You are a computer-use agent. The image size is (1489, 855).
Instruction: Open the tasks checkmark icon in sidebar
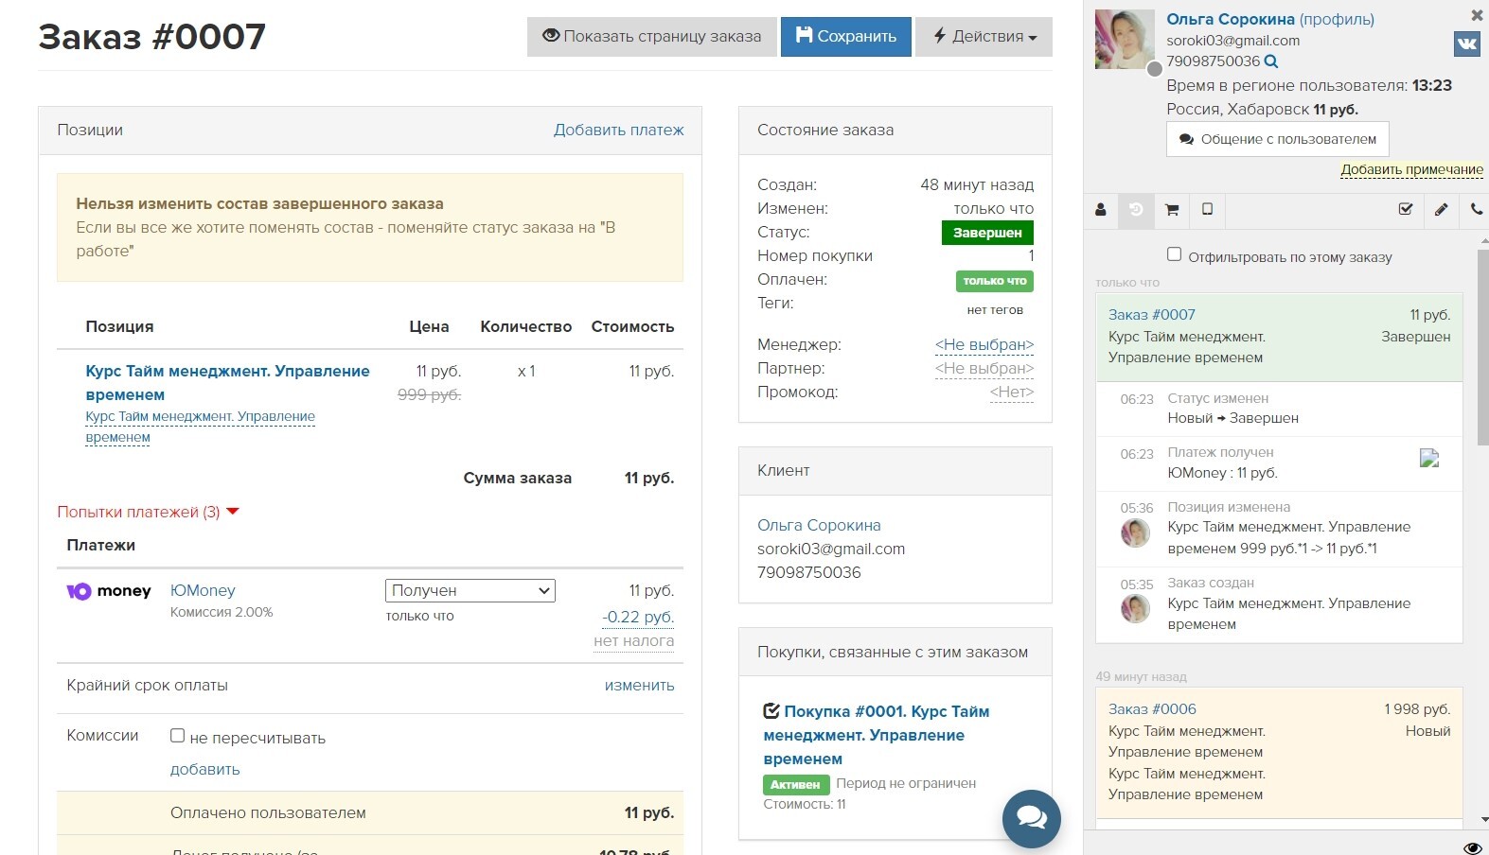[1406, 210]
